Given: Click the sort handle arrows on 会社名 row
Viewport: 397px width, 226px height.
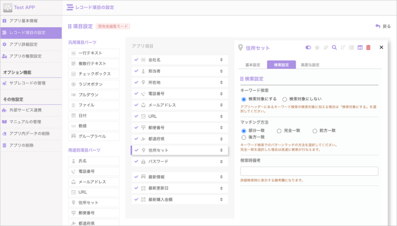Looking at the screenshot, I should [x=221, y=60].
